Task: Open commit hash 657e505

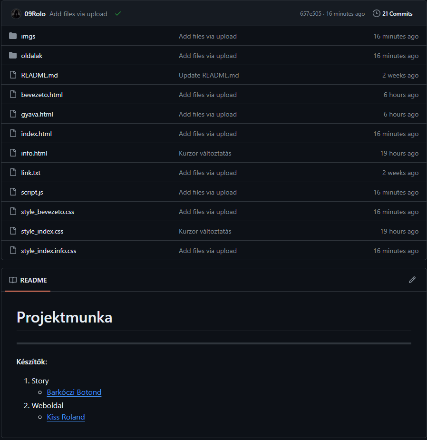Action: 310,14
